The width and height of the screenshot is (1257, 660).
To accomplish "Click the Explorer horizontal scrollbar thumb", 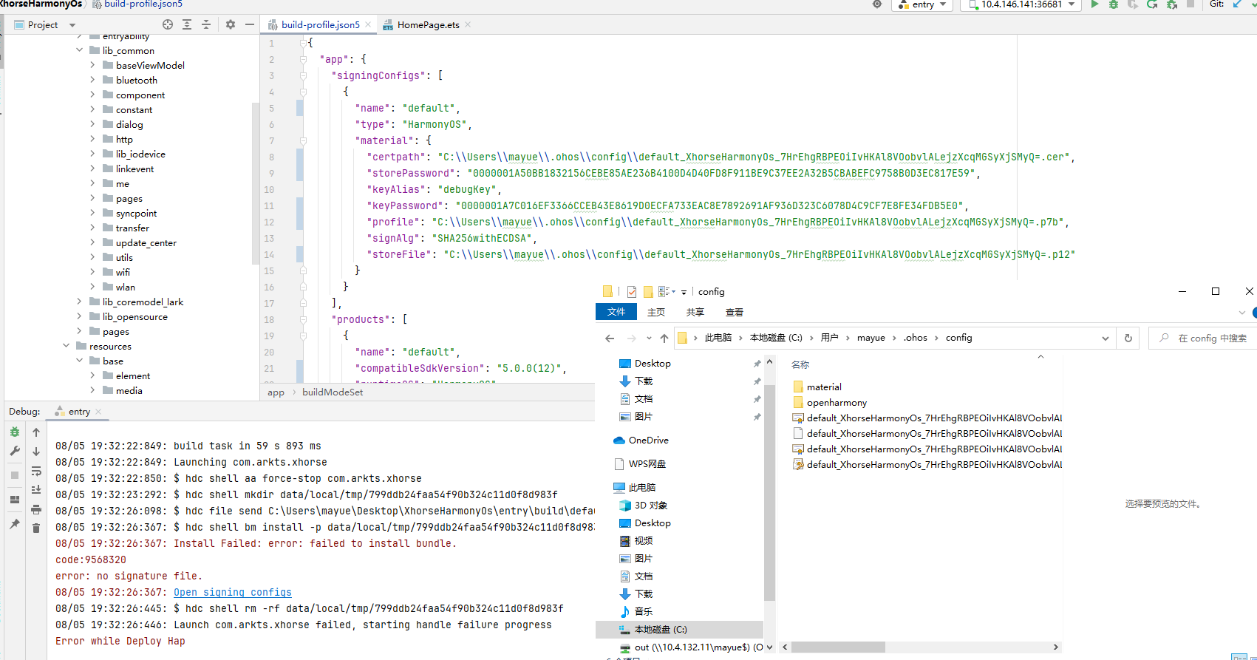I will 839,647.
